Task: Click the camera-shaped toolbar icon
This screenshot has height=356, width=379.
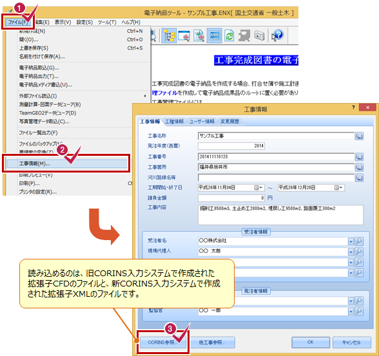Action: click(259, 35)
